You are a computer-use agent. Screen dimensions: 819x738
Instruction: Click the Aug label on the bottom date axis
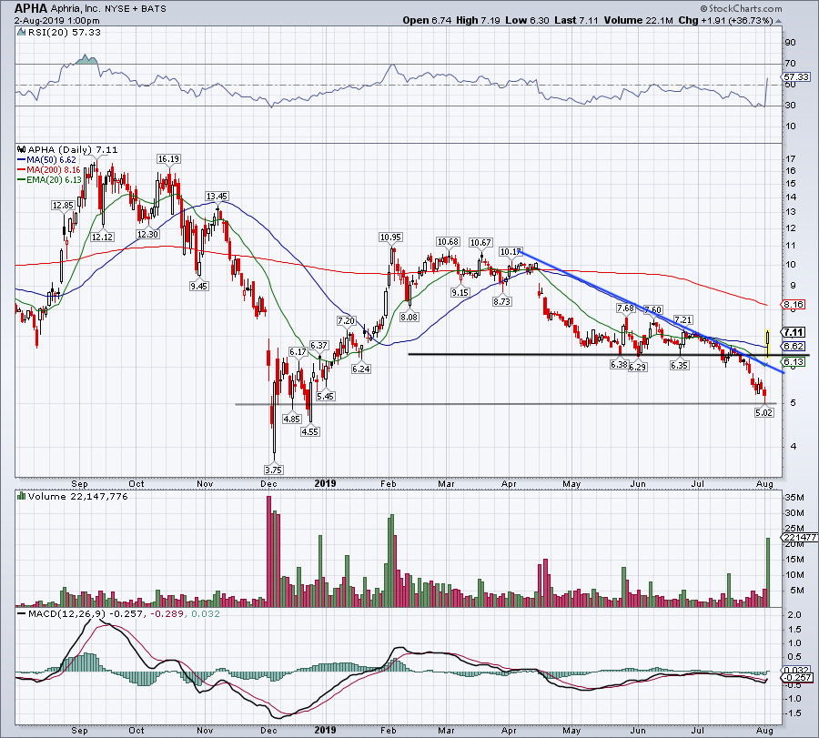pos(764,731)
